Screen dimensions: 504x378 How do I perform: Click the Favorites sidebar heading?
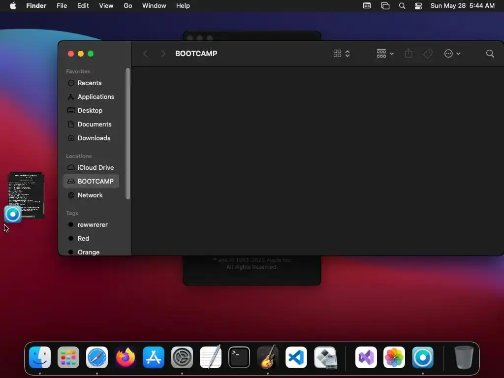[x=78, y=71]
